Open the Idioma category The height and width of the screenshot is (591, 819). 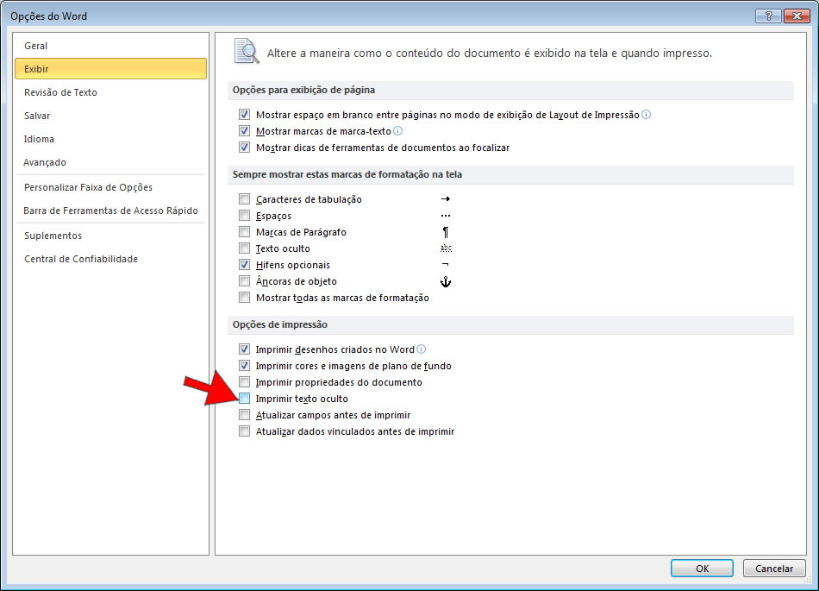tap(110, 139)
